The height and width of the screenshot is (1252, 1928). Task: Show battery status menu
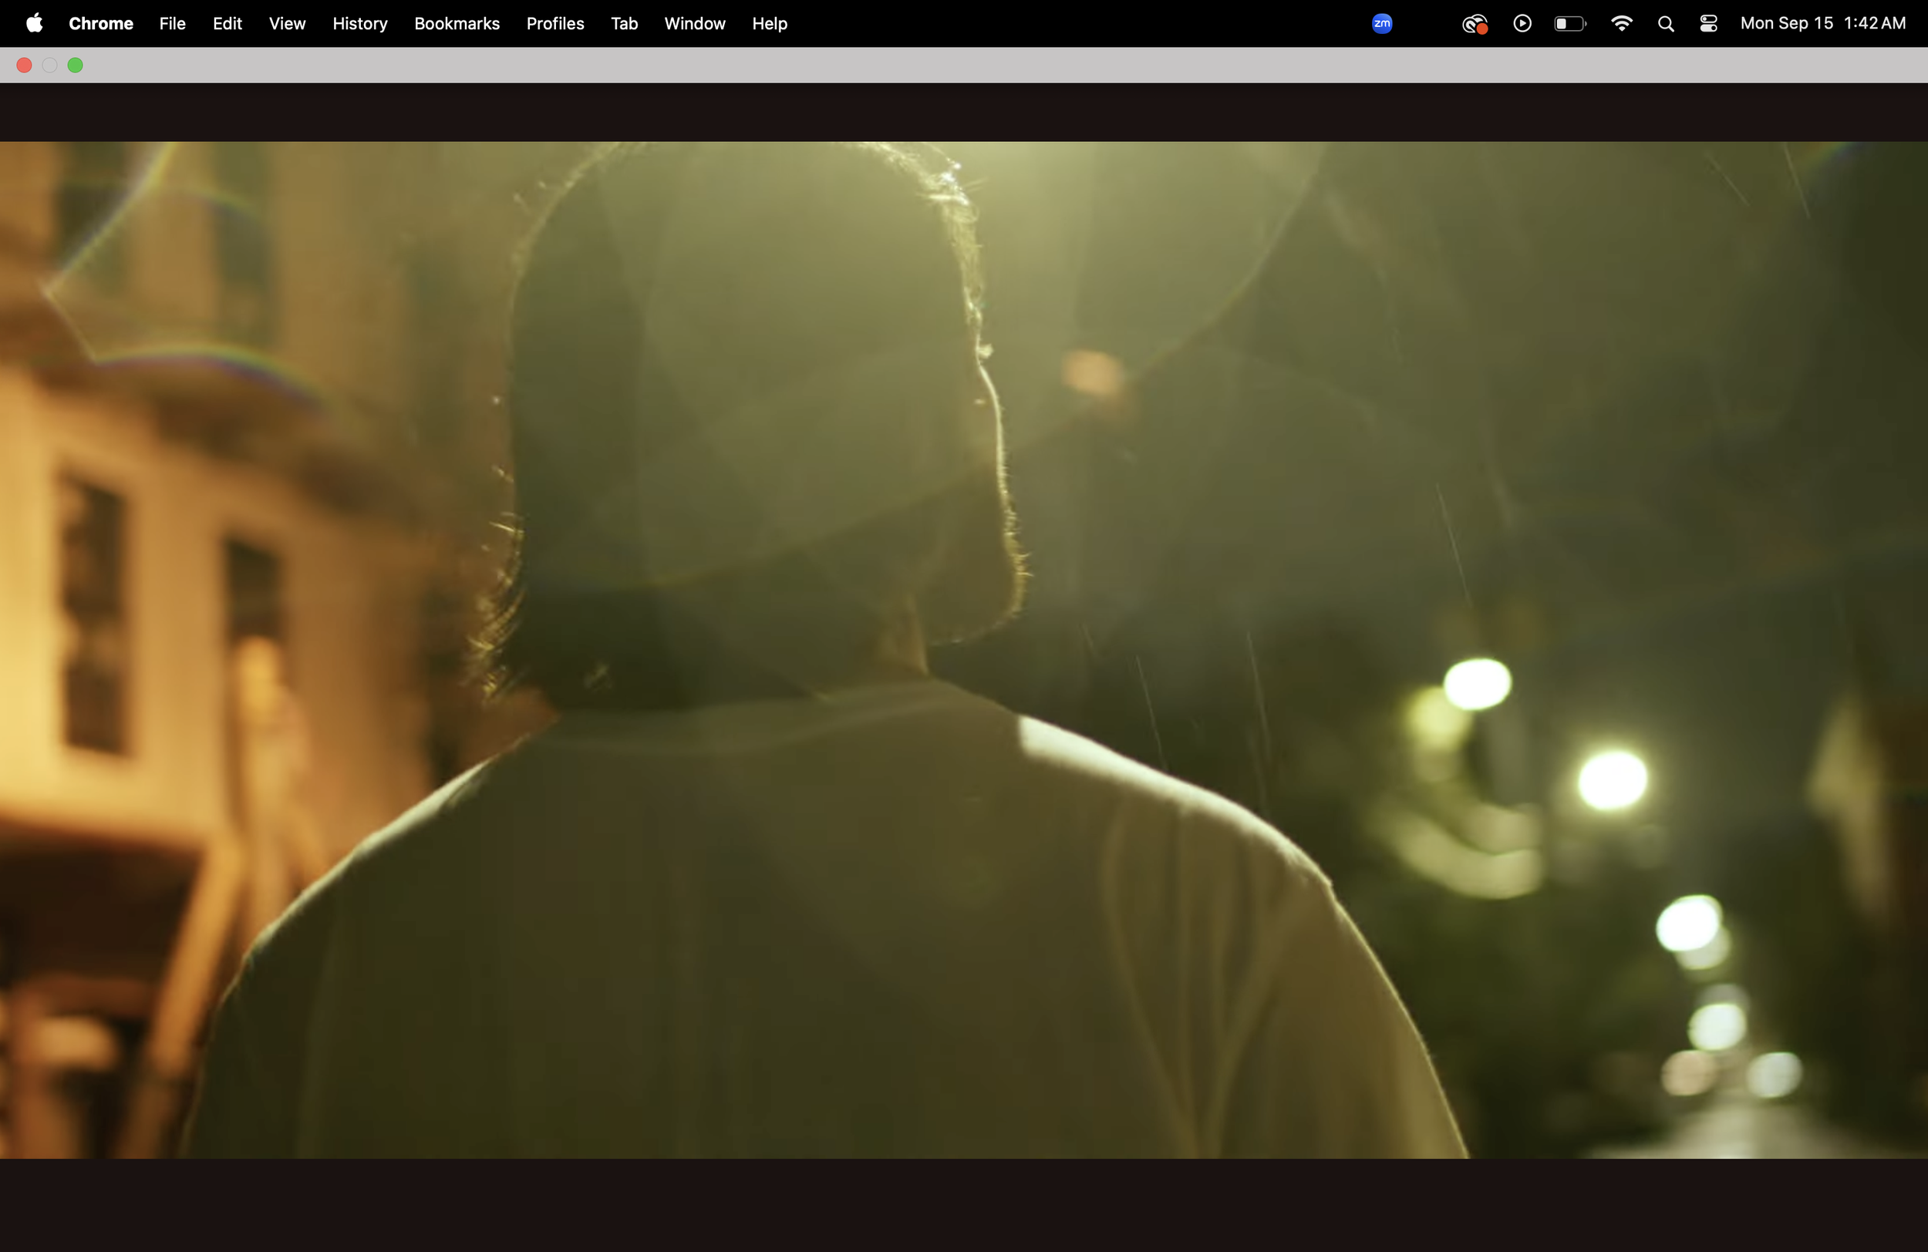click(1569, 23)
